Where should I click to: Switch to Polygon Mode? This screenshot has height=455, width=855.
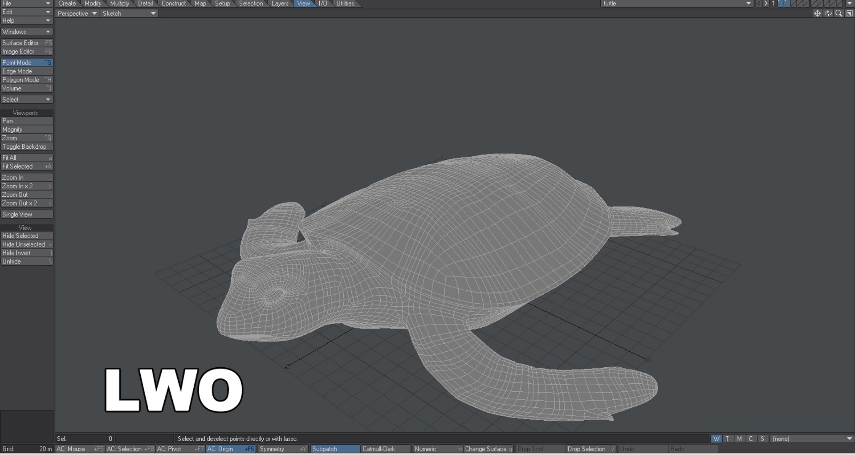click(x=26, y=80)
